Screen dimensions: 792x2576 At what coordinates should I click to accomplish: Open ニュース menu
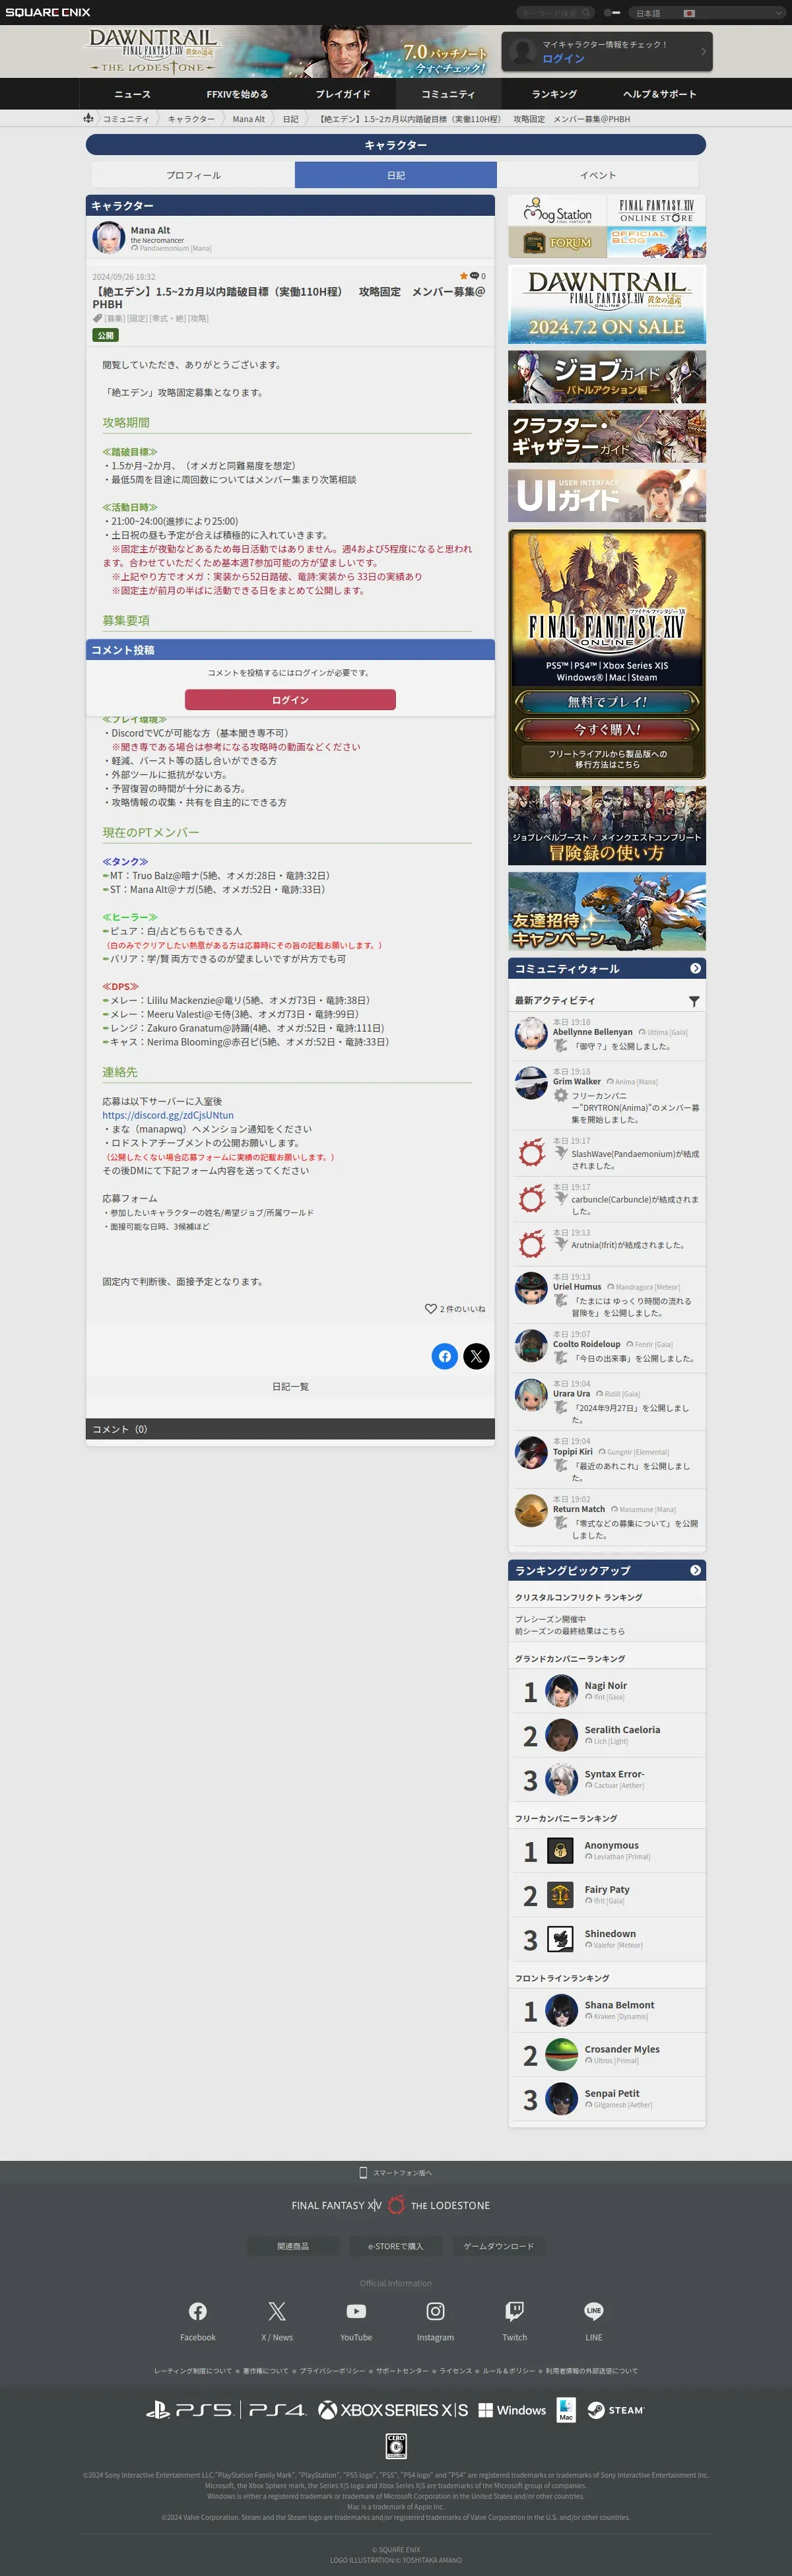(132, 94)
